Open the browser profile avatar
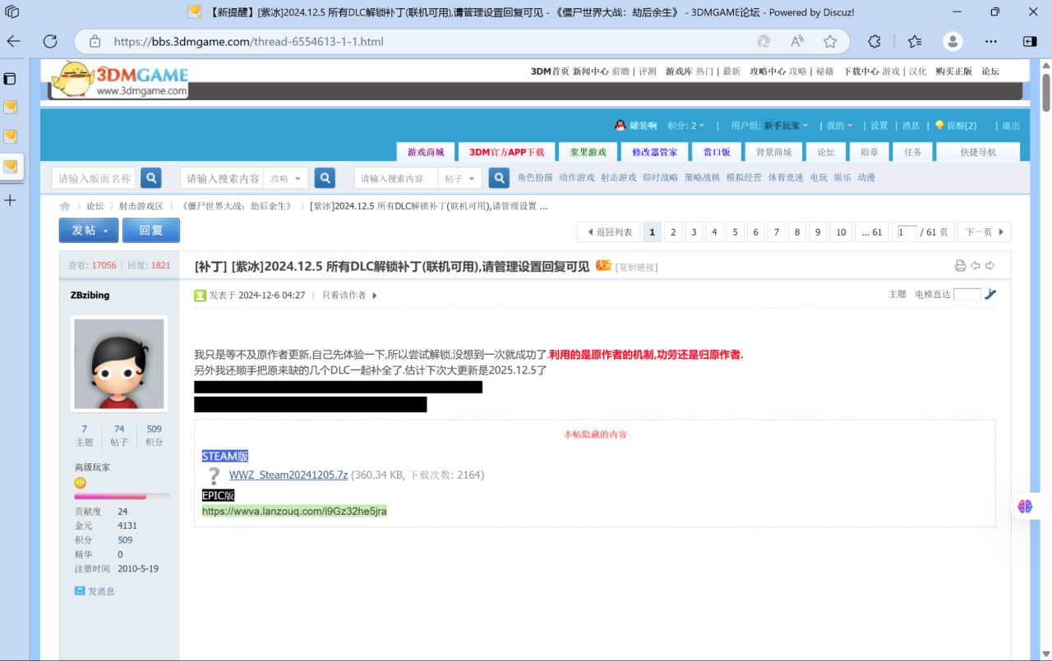Viewport: 1052px width, 661px height. 953,41
